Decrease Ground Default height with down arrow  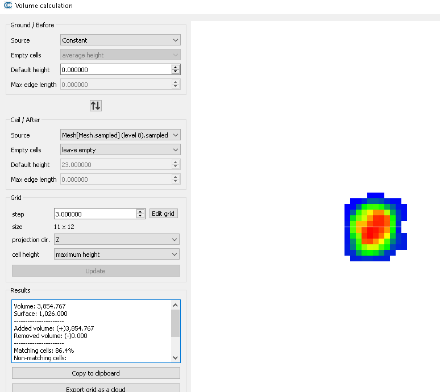click(176, 72)
